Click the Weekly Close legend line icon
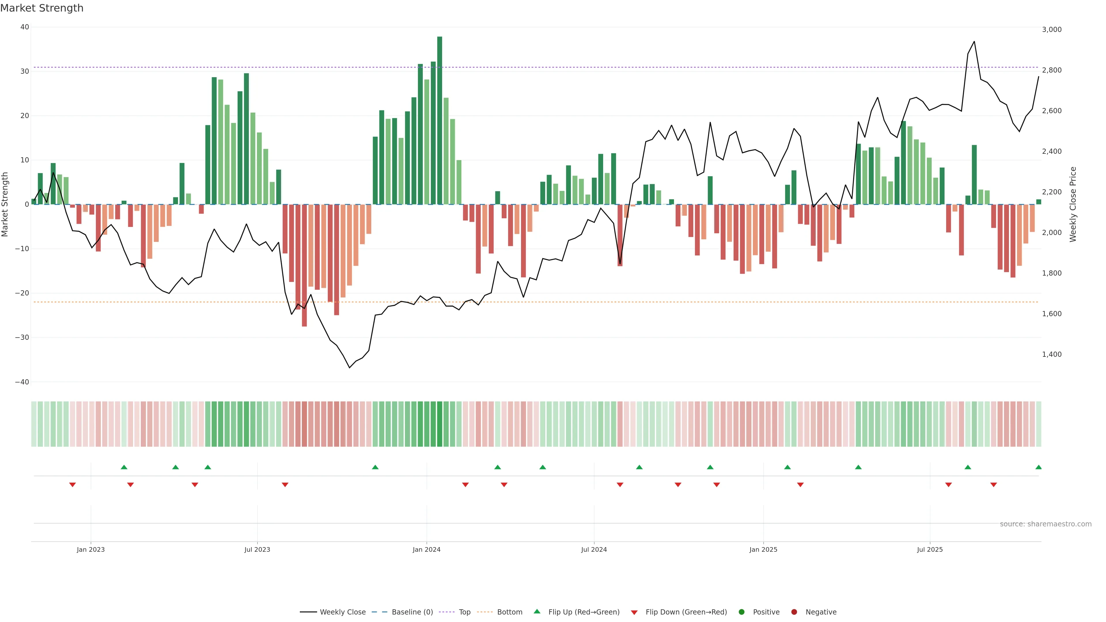 [308, 612]
